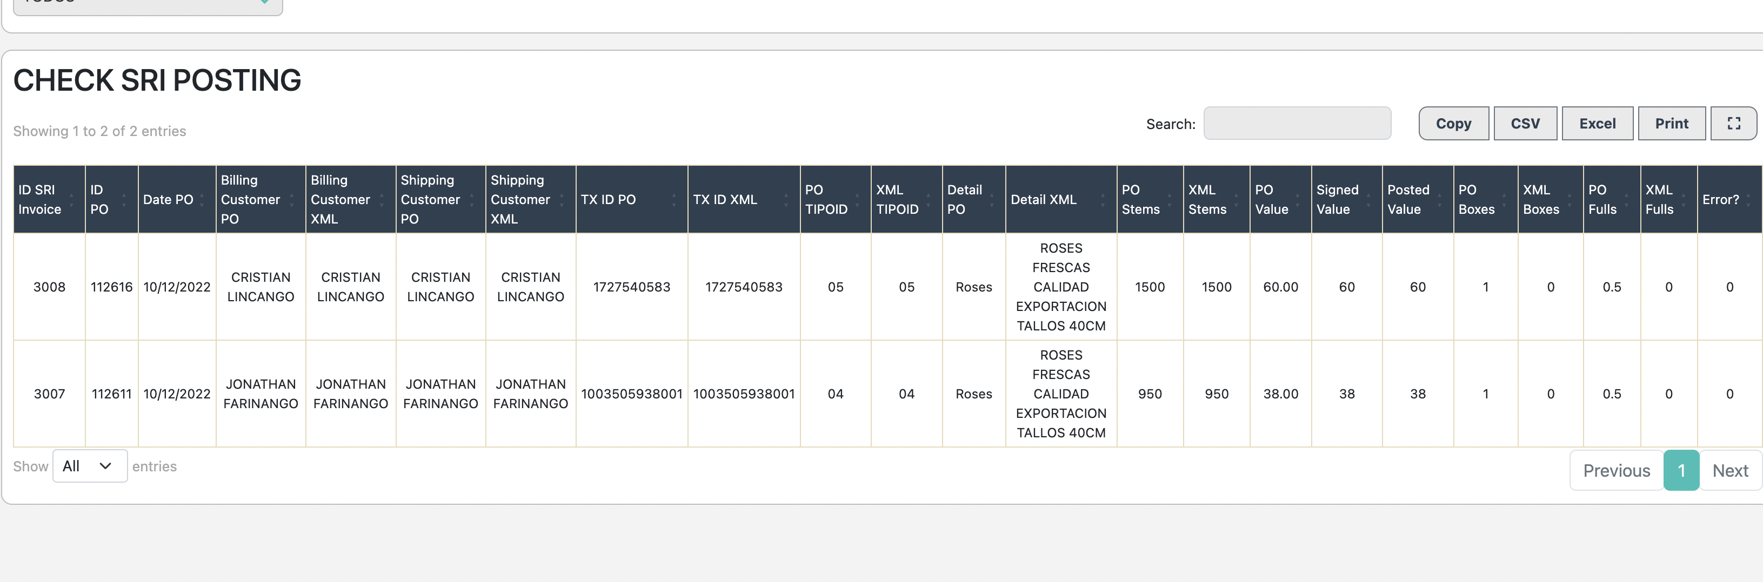Click invoice ID 3008 cell

(x=49, y=287)
